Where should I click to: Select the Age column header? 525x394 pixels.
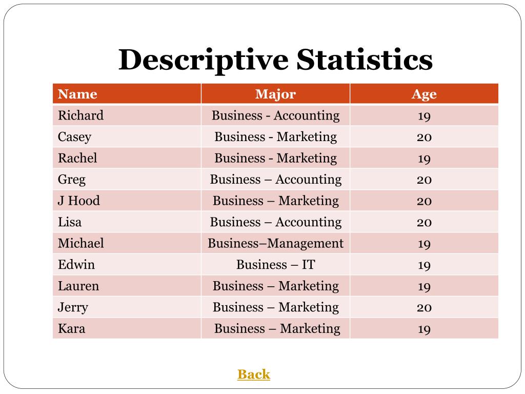[424, 94]
